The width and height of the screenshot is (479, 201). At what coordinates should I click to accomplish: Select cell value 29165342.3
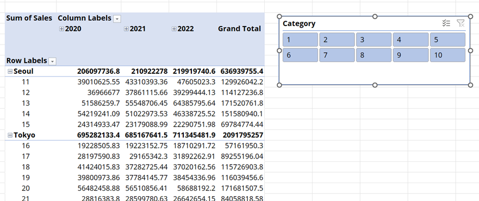point(149,156)
